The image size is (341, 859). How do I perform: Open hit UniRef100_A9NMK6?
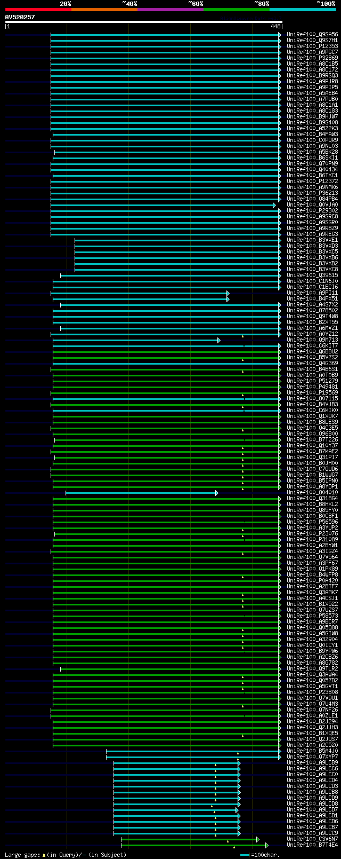coord(312,187)
